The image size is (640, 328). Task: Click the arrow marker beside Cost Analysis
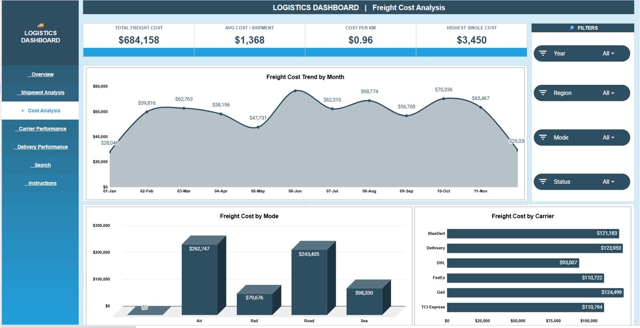[23, 111]
